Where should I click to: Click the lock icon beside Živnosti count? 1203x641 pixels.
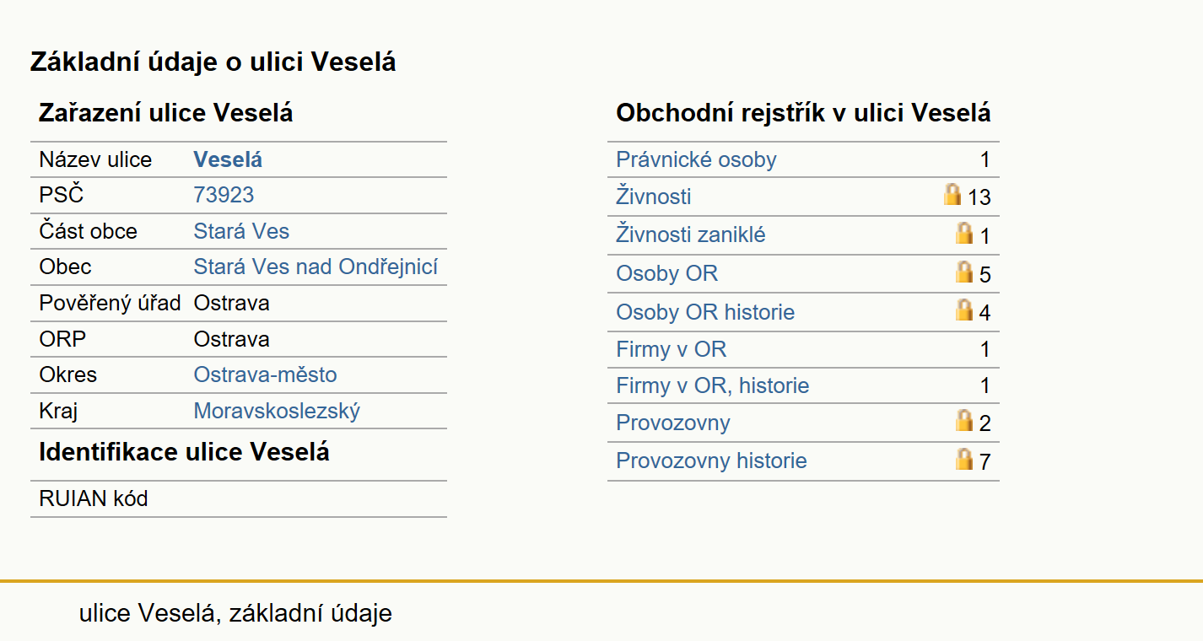[952, 195]
